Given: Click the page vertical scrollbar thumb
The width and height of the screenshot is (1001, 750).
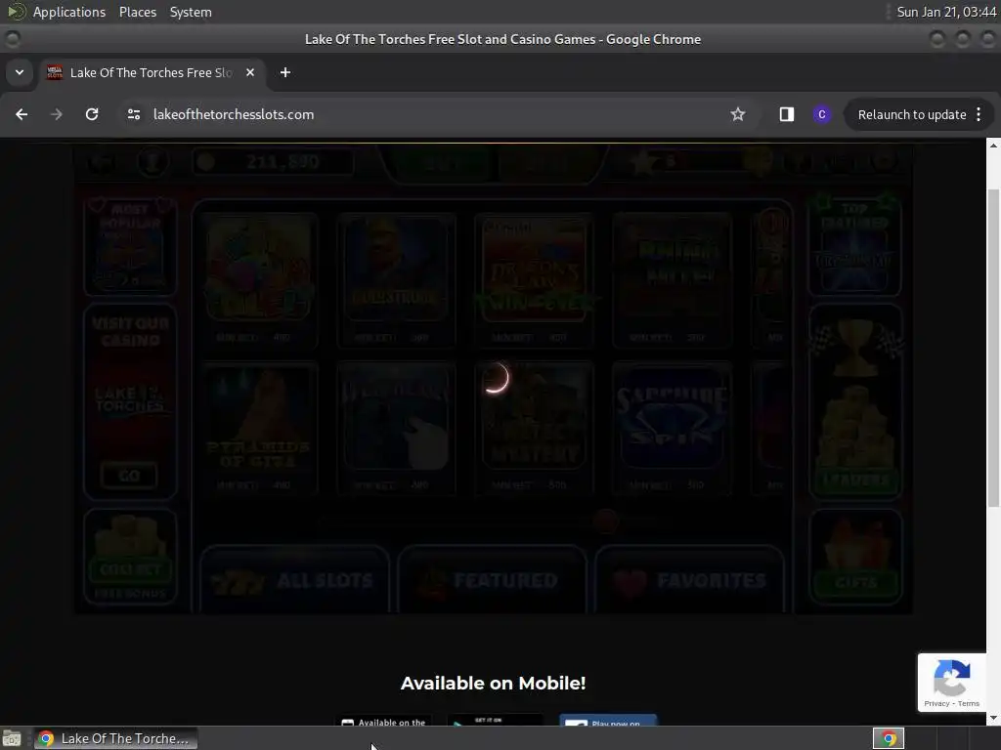Looking at the screenshot, I should 993,349.
